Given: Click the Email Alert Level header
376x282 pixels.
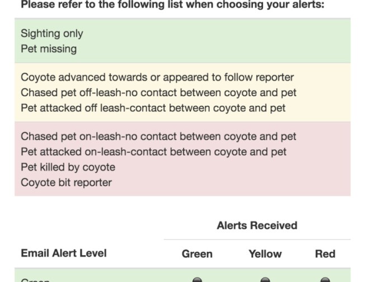Looking at the screenshot, I should [x=64, y=253].
